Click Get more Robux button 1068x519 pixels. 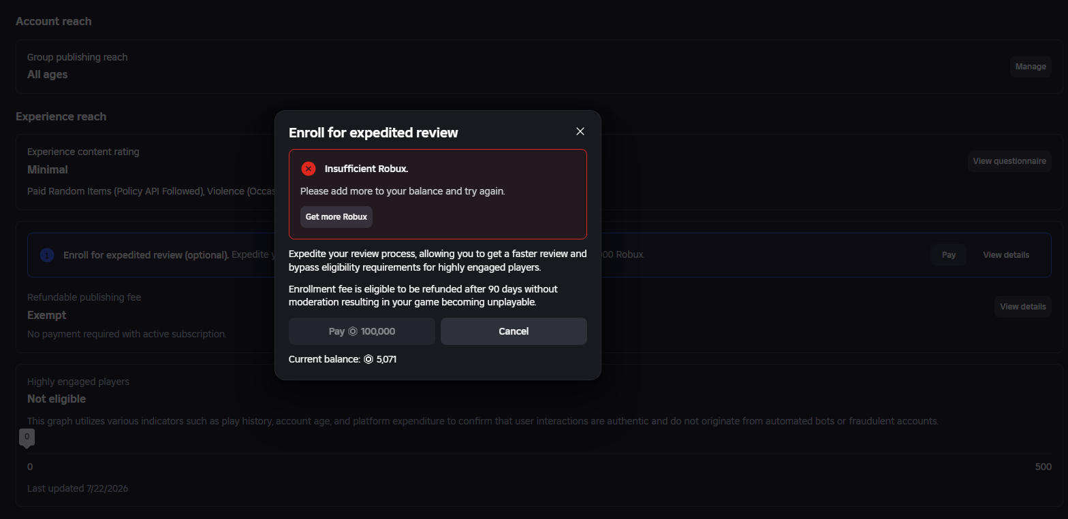coord(336,217)
